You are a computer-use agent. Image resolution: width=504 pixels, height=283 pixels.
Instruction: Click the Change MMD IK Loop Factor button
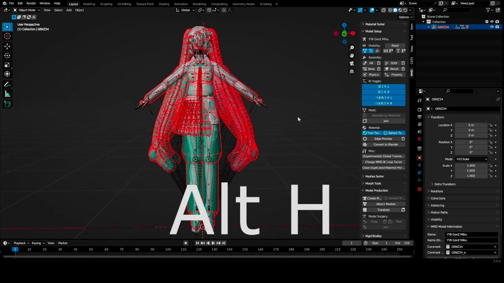coord(384,162)
